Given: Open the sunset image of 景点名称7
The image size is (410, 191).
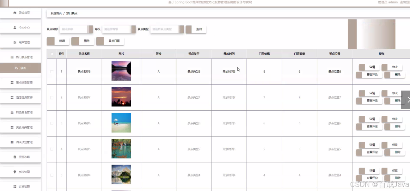Looking at the screenshot, I should [121, 97].
